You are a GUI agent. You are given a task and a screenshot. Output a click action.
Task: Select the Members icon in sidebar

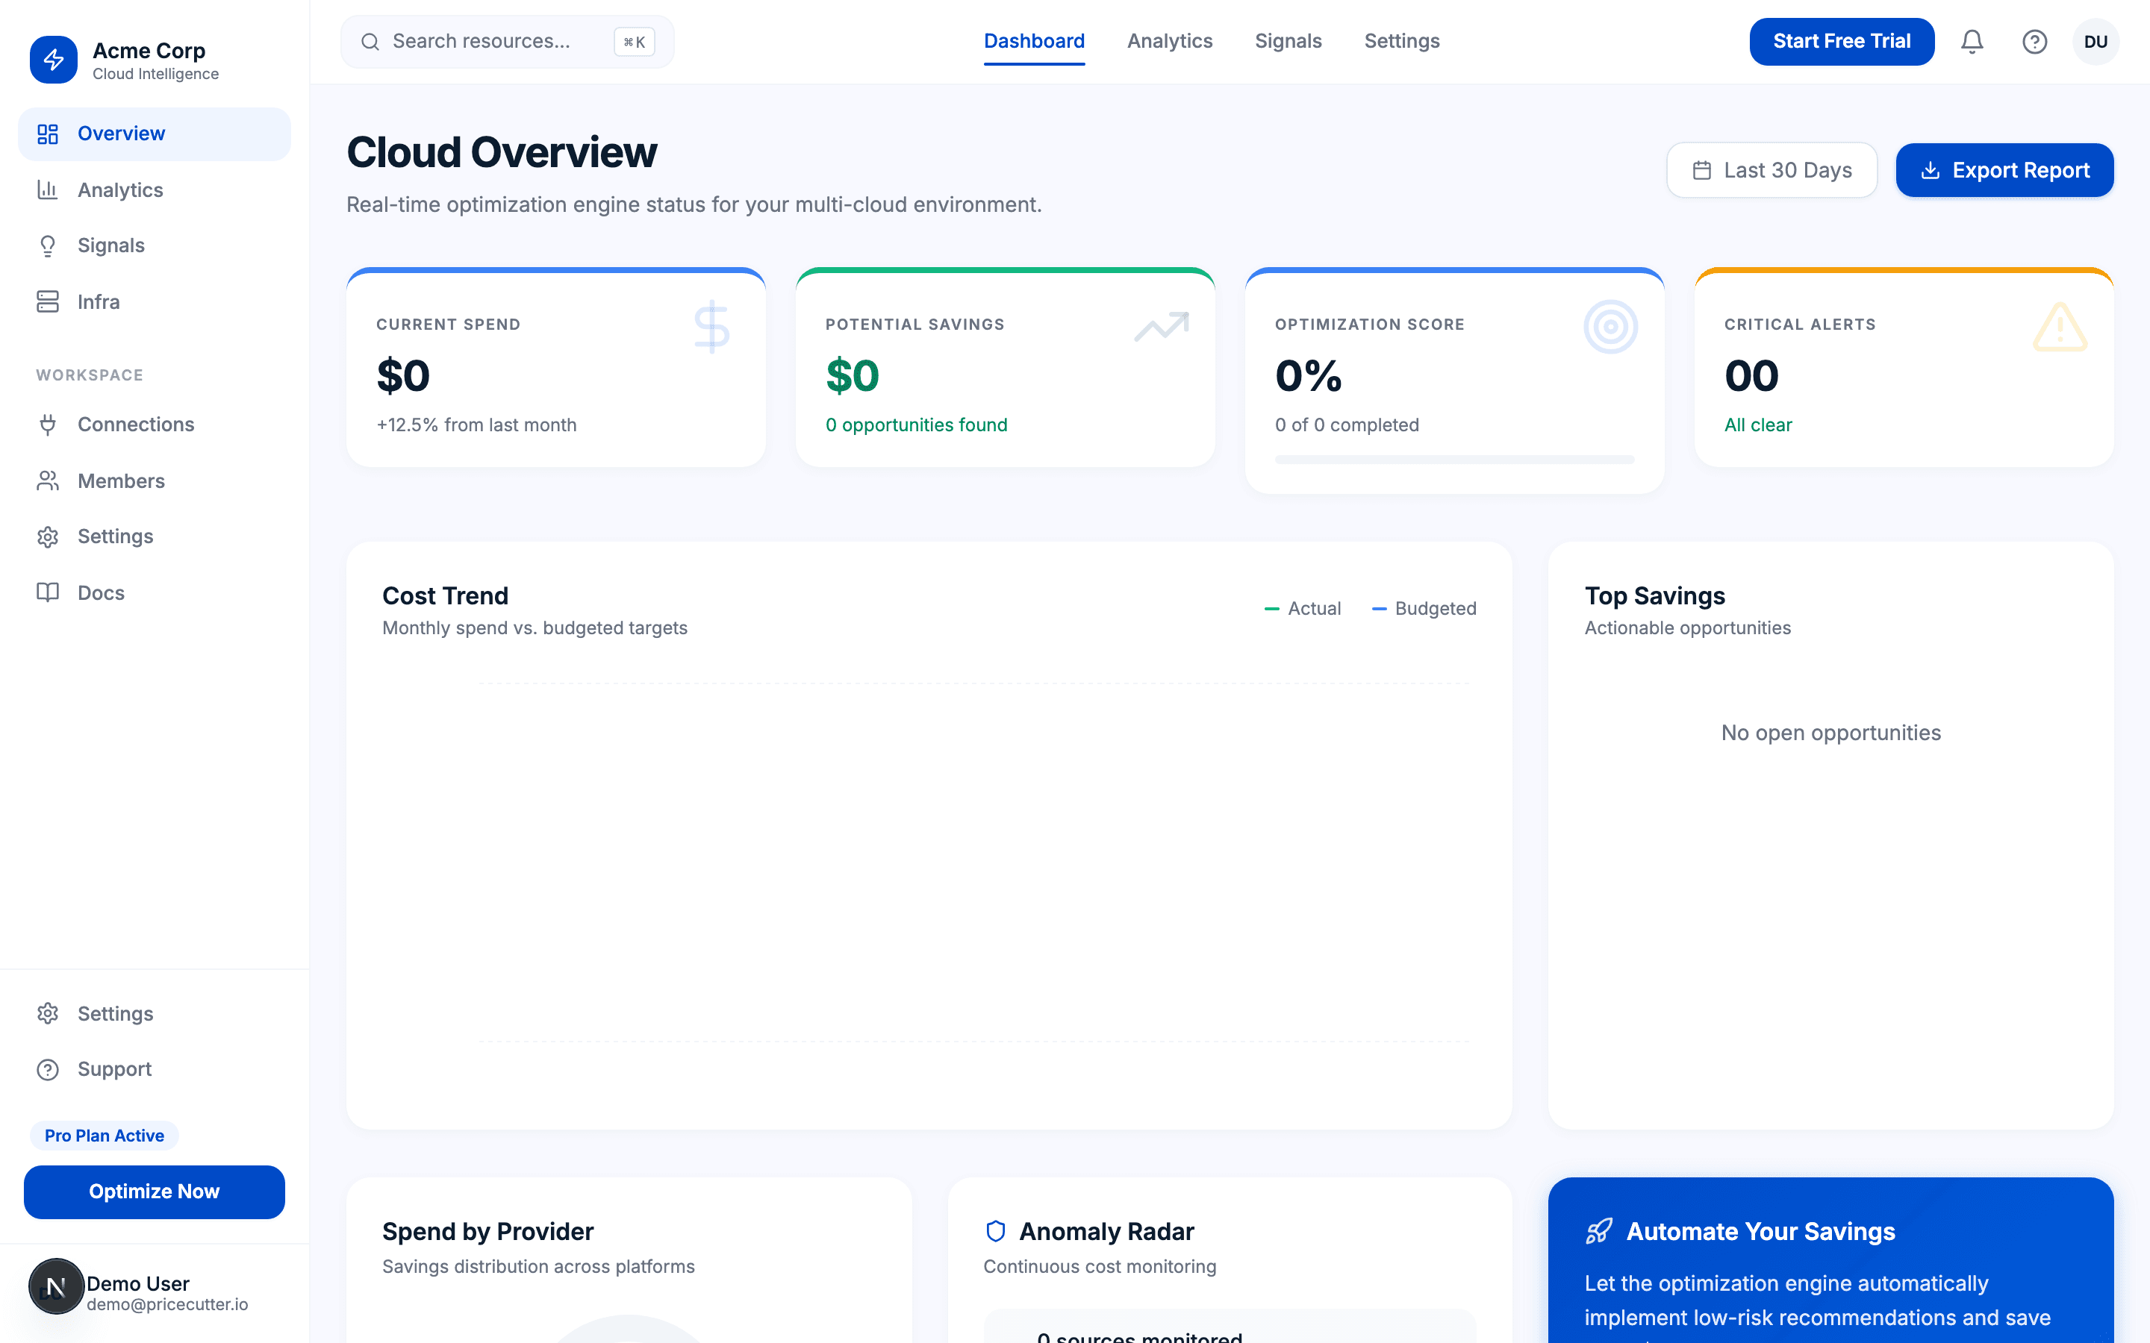[x=49, y=480]
